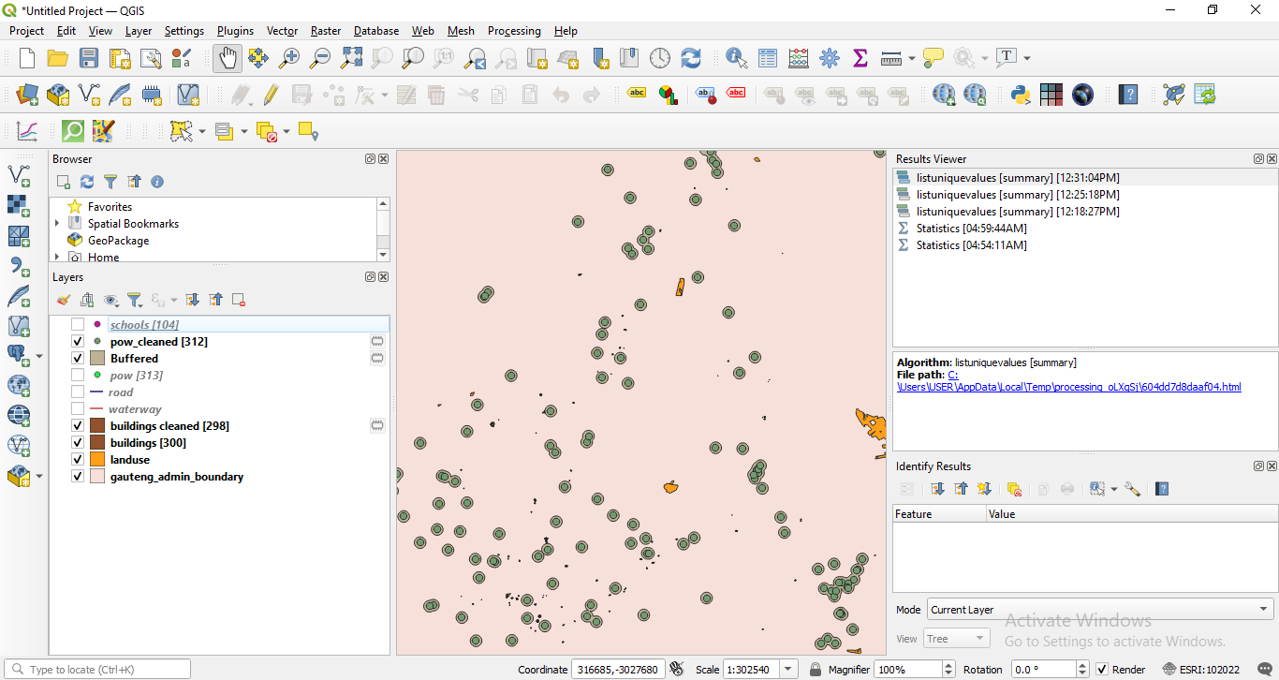
Task: Click the landuse orange color swatch
Action: [97, 460]
